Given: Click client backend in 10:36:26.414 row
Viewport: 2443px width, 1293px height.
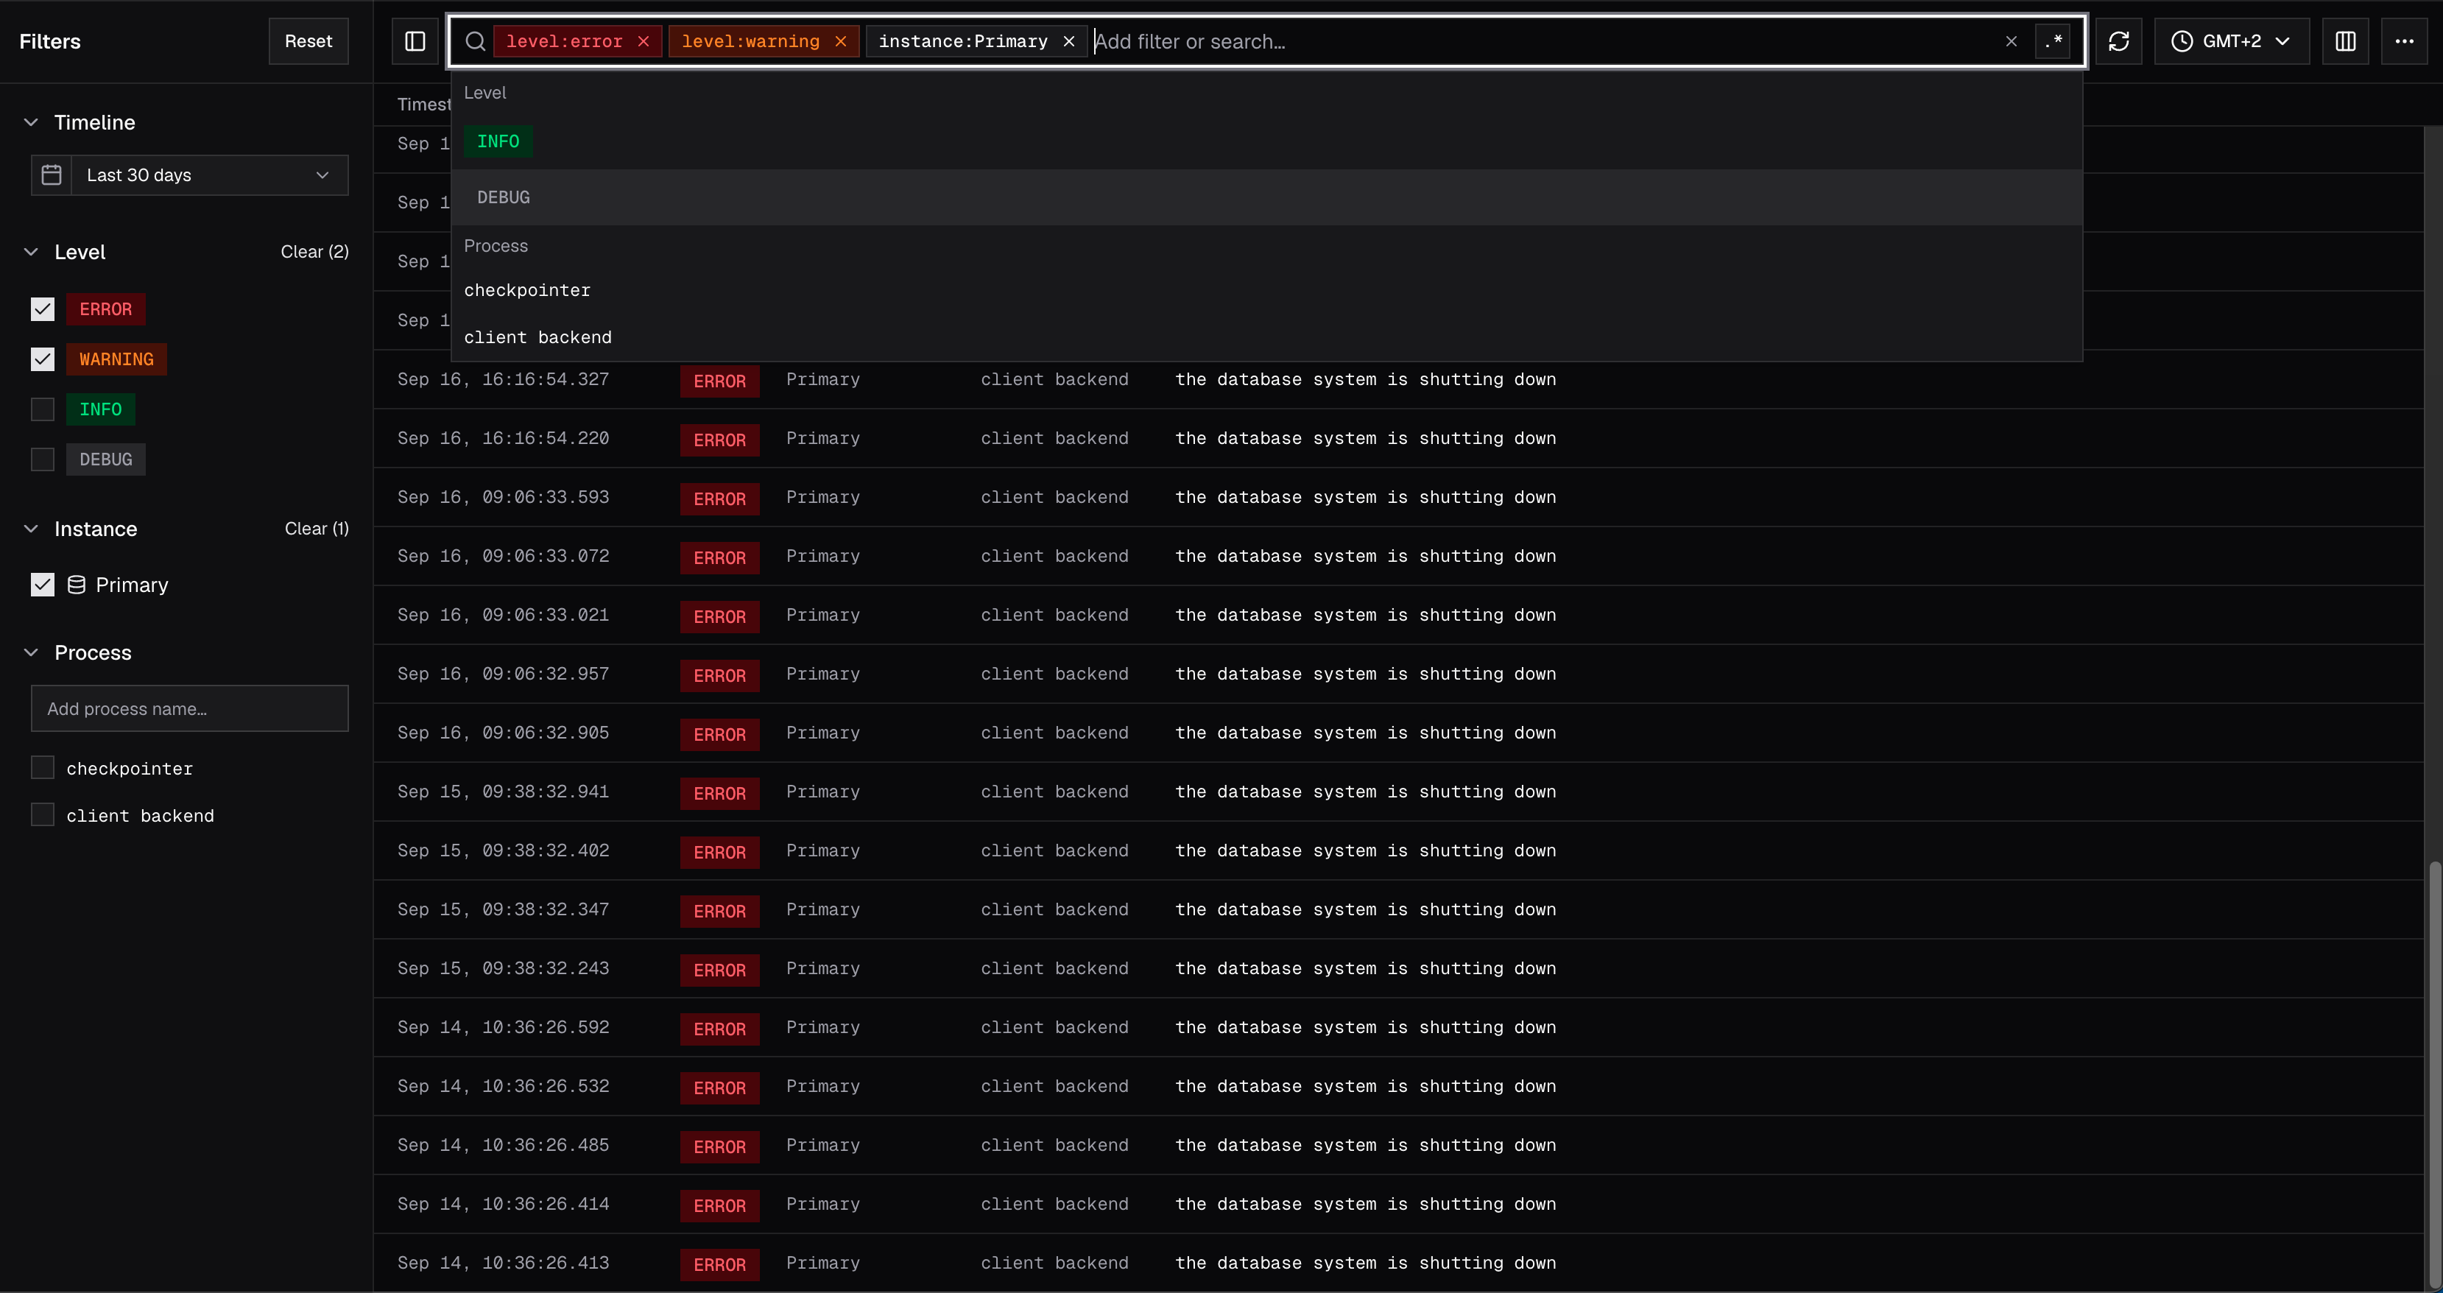Looking at the screenshot, I should pyautogui.click(x=1054, y=1204).
